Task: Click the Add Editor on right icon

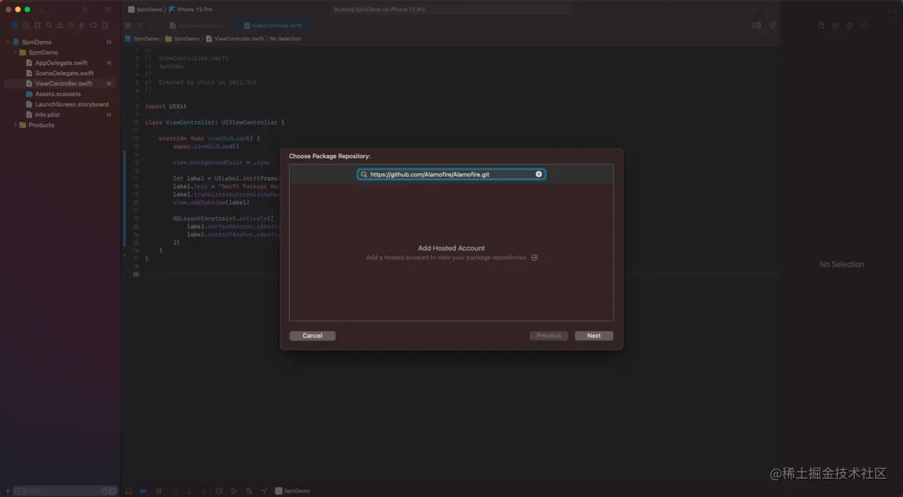Action: (x=773, y=25)
